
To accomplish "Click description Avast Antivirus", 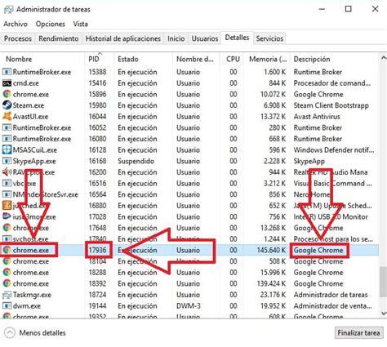I will click(317, 117).
